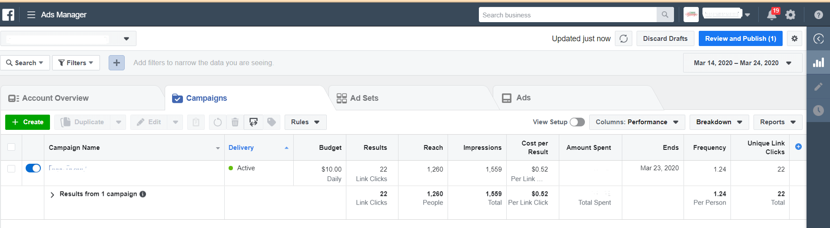Open the hamburger main menu
Image resolution: width=830 pixels, height=228 pixels.
[x=31, y=15]
